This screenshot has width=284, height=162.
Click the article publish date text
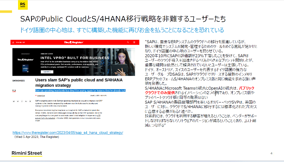pyautogui.click(x=99, y=95)
